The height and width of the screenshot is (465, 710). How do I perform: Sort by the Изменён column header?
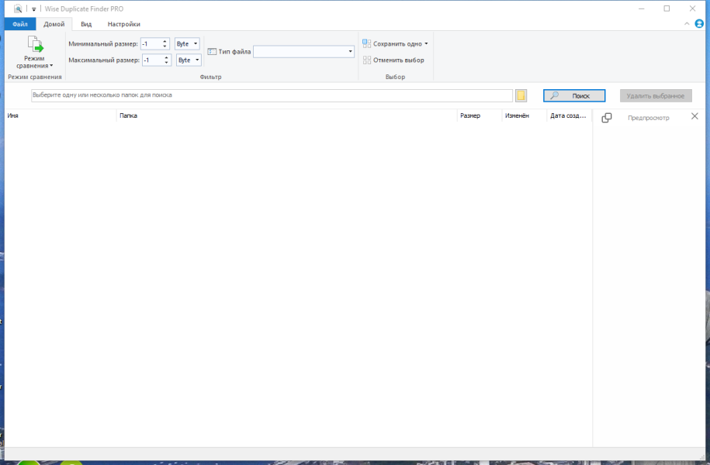click(524, 115)
